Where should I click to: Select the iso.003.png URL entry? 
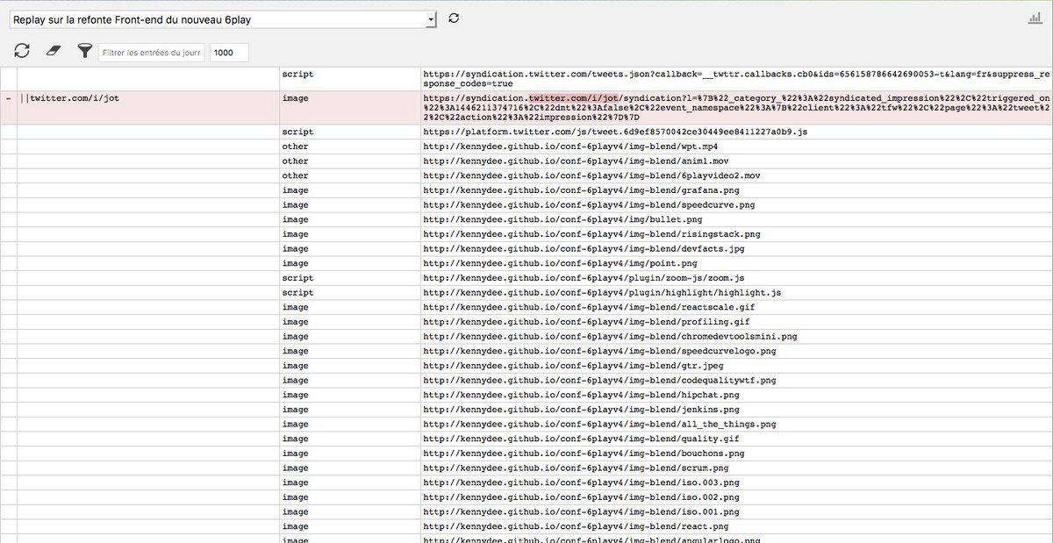(736, 482)
